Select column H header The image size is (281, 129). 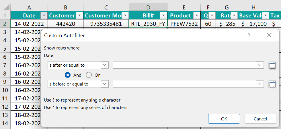pyautogui.click(x=253, y=7)
